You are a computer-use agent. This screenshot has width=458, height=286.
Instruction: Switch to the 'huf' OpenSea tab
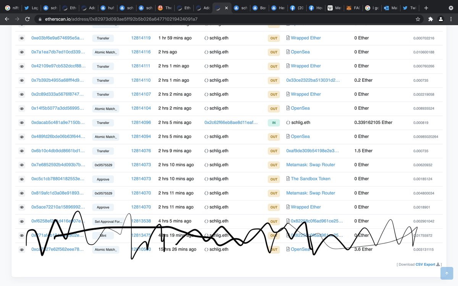(107, 8)
